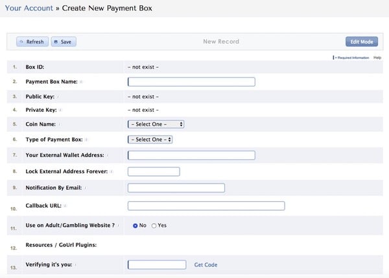389x278 pixels.
Task: Click the info icon next to Public Key
Action: click(58, 97)
